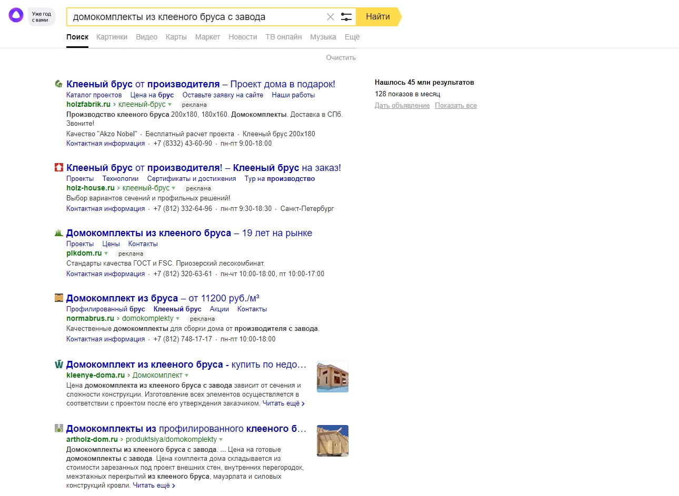Click the plkdom.ru green domain link
The image size is (679, 496).
[x=84, y=253]
